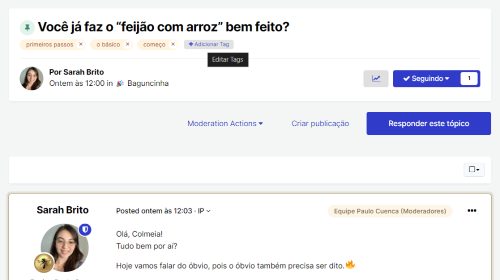Image resolution: width=500 pixels, height=280 pixels.
Task: Open the Baguncinha forum link
Action: coord(147,83)
